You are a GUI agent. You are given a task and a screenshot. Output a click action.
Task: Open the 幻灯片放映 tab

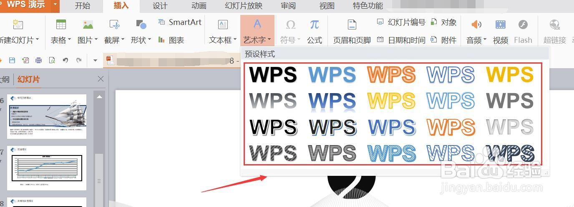(x=244, y=6)
